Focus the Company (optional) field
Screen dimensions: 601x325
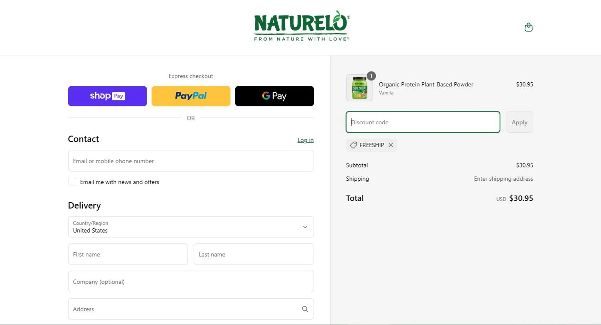point(191,281)
